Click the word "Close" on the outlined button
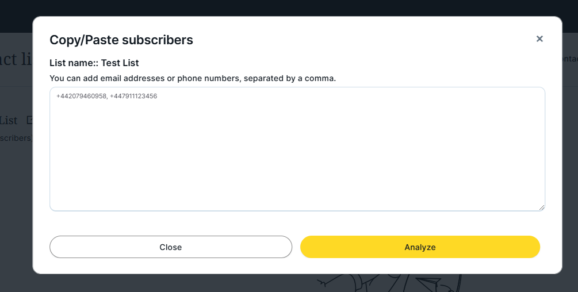Screen dimensions: 578x292 coord(171,247)
